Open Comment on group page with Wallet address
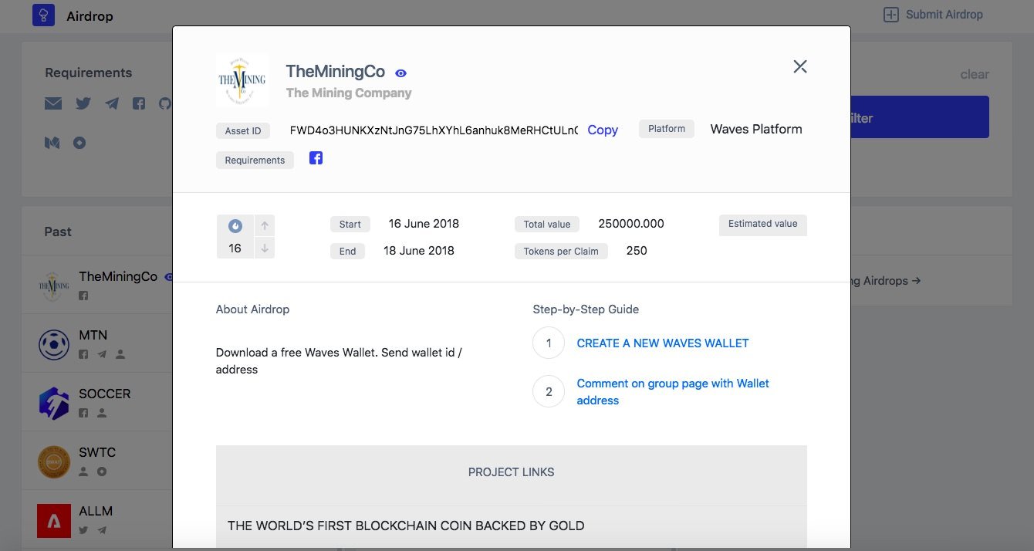Image resolution: width=1034 pixels, height=551 pixels. click(673, 392)
